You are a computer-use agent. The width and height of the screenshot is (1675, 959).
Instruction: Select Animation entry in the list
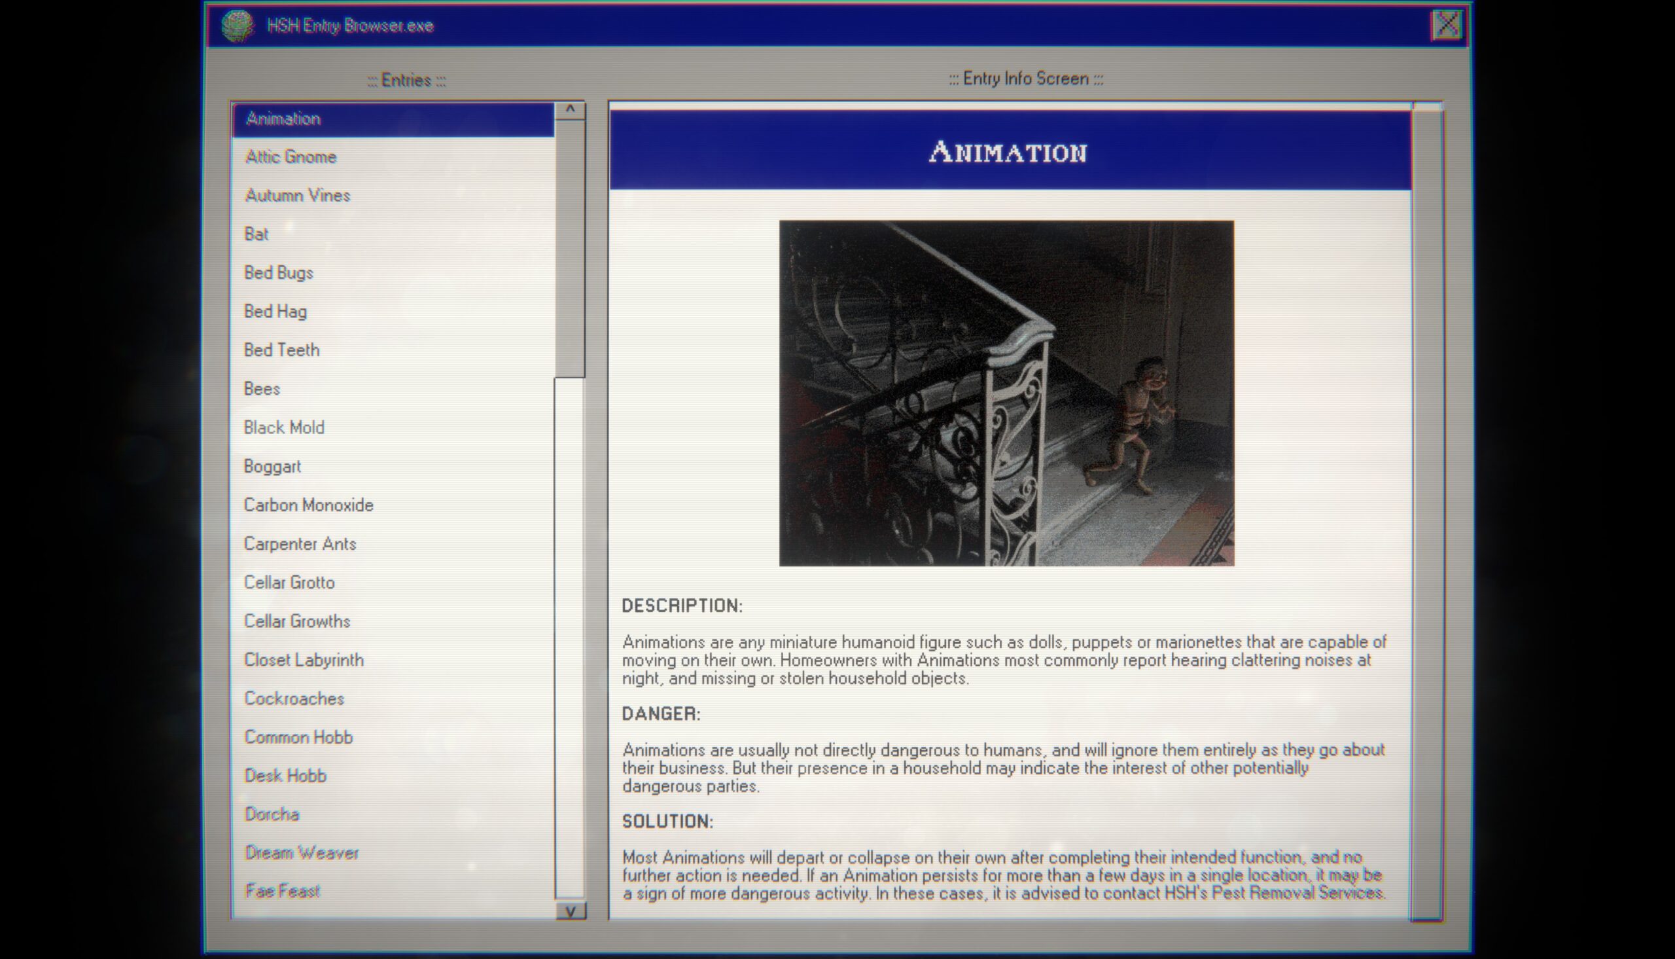(x=397, y=117)
